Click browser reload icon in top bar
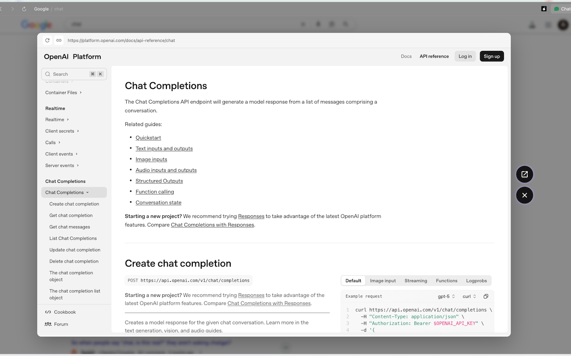This screenshot has height=356, width=571. click(x=24, y=9)
